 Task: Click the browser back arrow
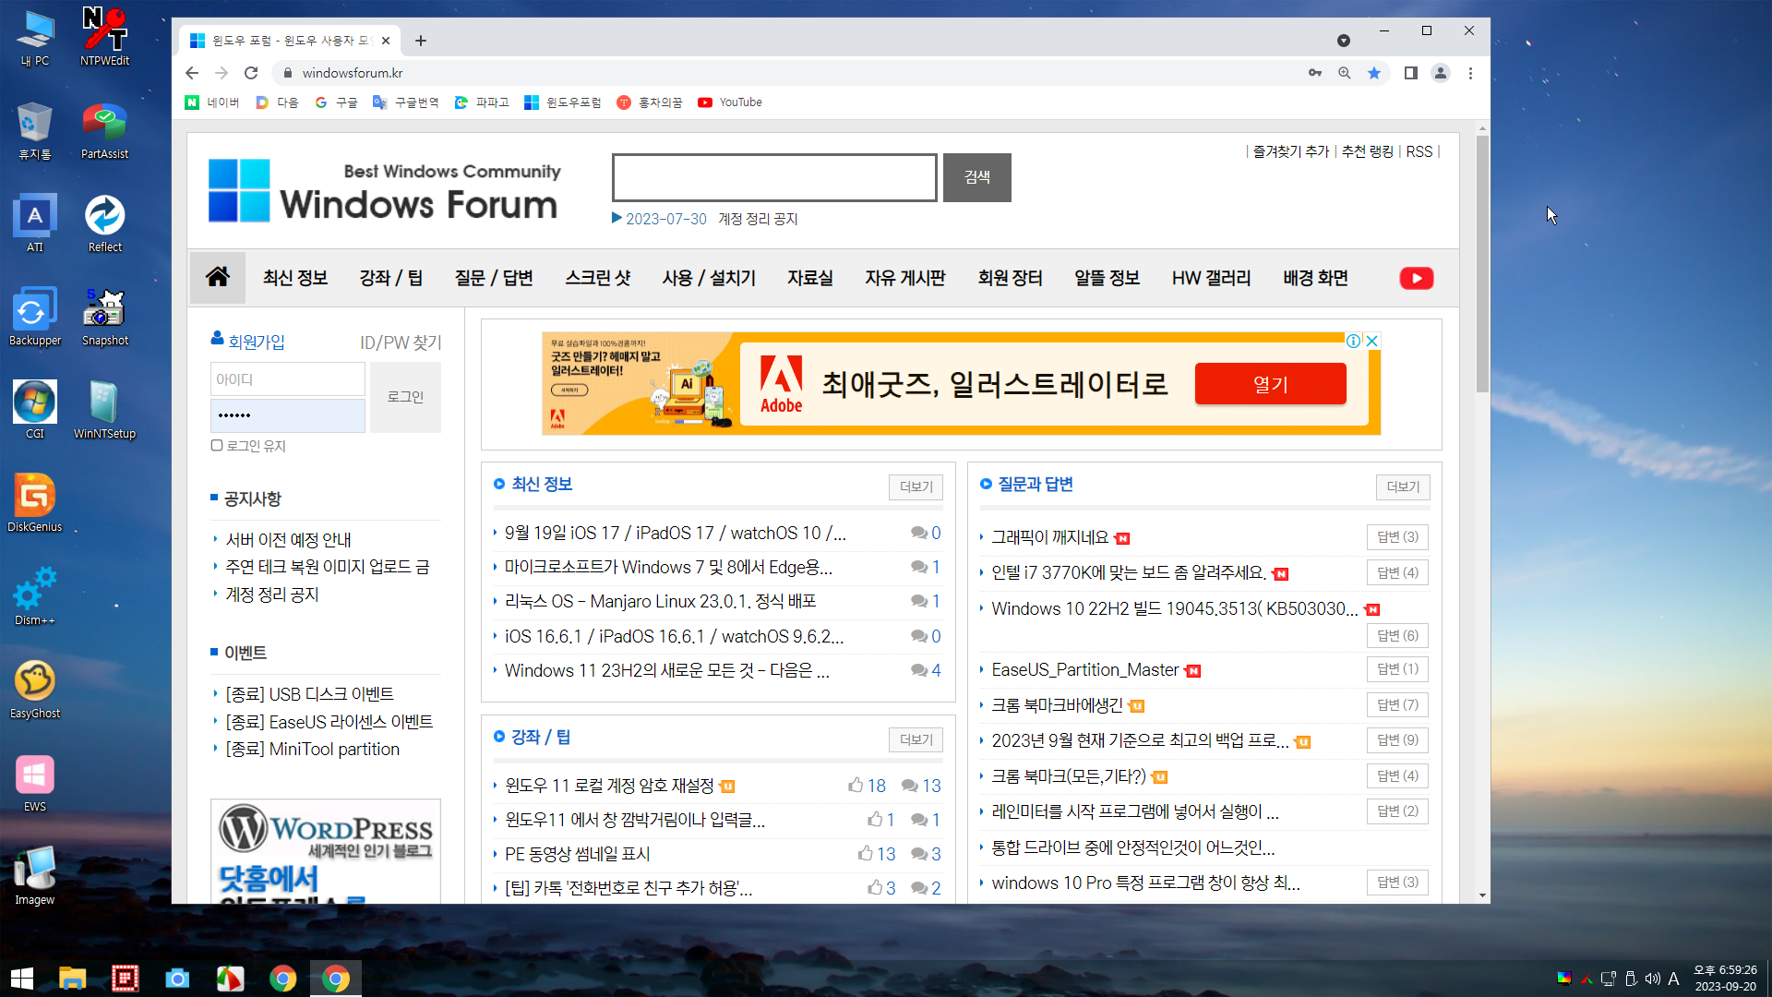[192, 73]
